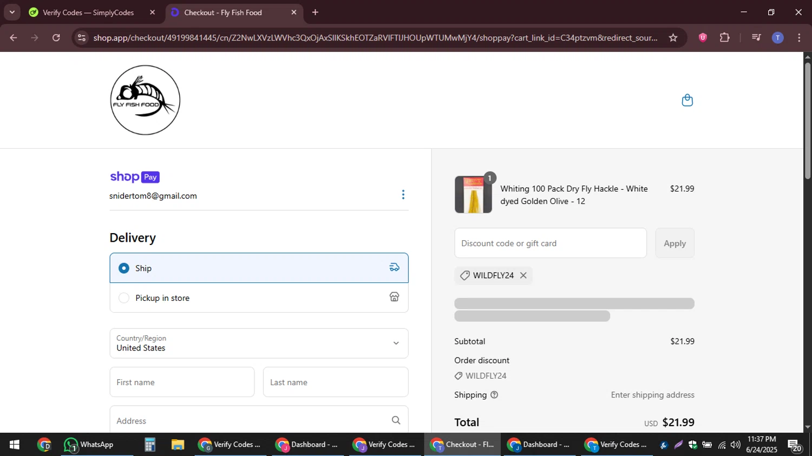Bookmark this page with the star icon
The height and width of the screenshot is (456, 812).
(x=673, y=37)
